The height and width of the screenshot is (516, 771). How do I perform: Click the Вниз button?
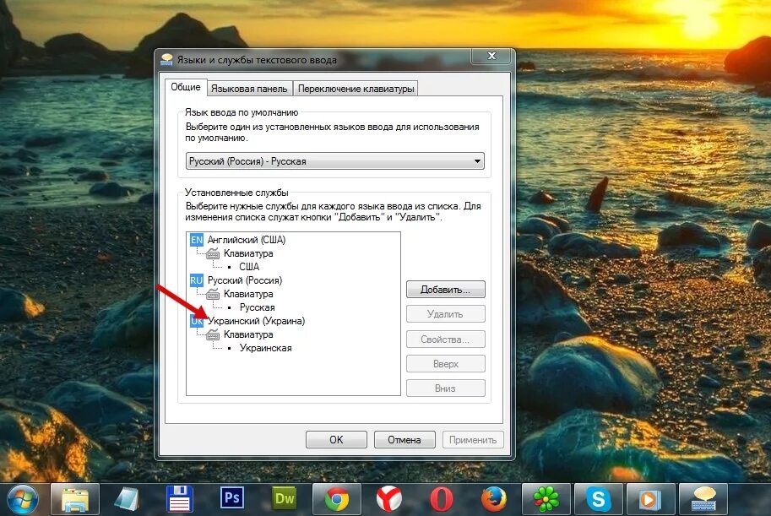[x=446, y=388]
